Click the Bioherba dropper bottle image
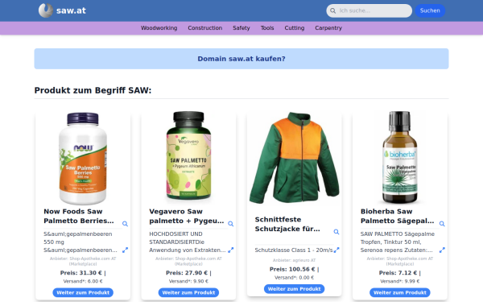This screenshot has height=302, width=483. tap(400, 158)
